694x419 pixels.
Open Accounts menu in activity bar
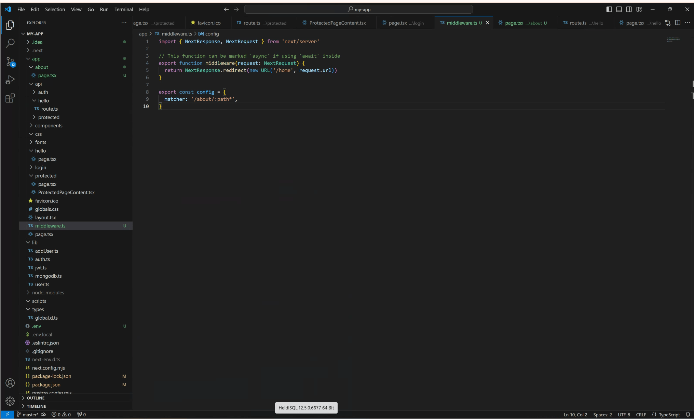pos(10,383)
